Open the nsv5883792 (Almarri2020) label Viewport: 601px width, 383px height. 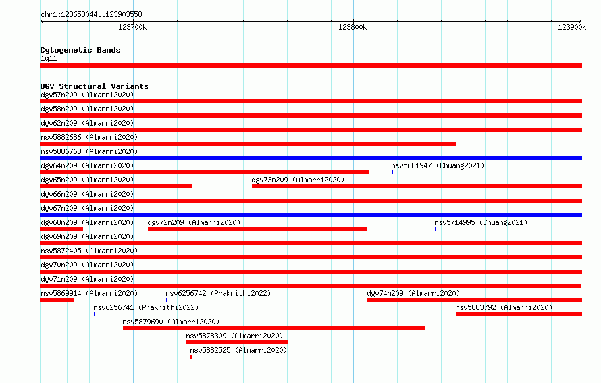[504, 307]
